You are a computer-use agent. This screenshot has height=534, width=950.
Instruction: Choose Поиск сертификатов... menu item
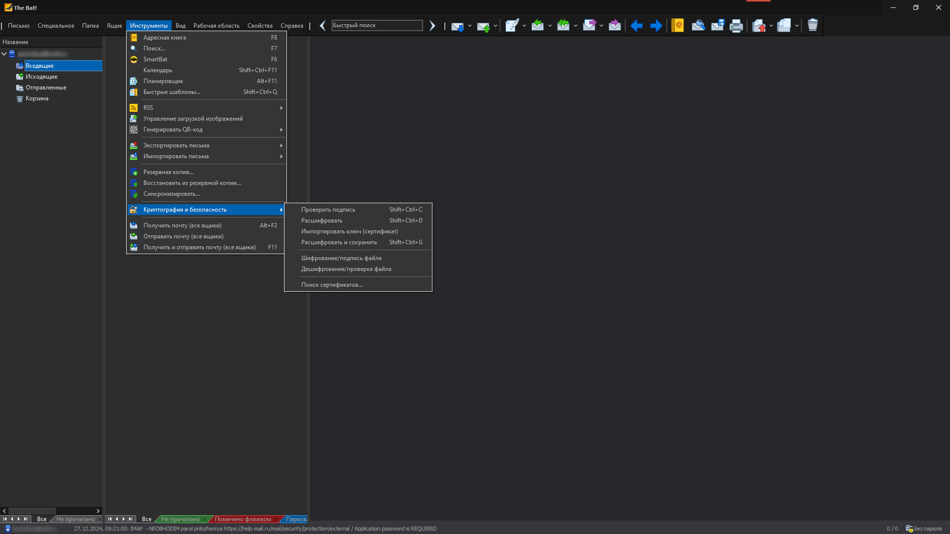(332, 285)
